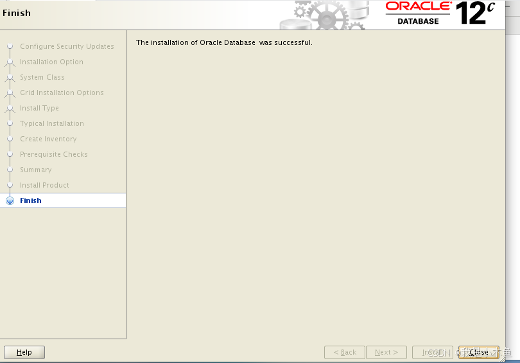Click the disabled Back button
Viewport: 520px width, 363px height.
point(345,352)
